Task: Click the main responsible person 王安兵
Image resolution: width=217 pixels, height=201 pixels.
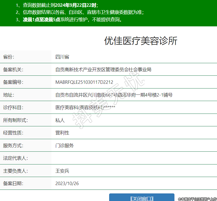Action: click(62, 171)
